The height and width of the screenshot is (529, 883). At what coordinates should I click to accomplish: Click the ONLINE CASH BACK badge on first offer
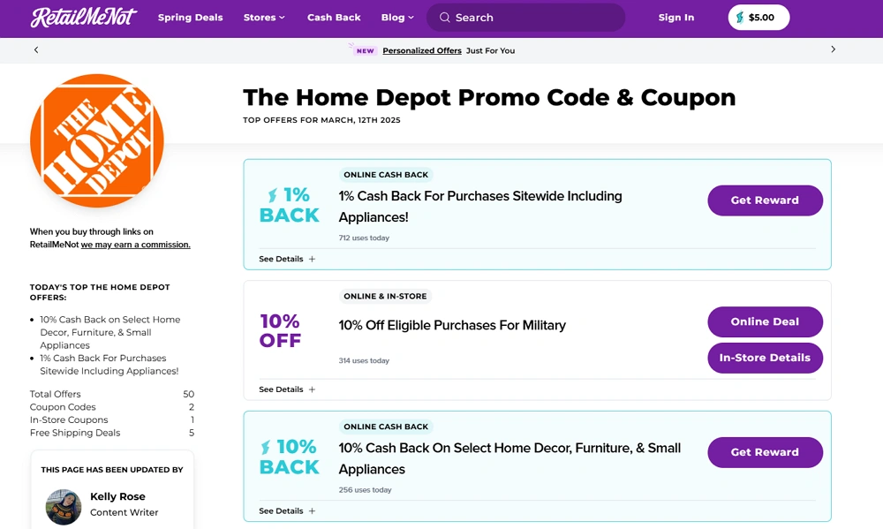pyautogui.click(x=386, y=174)
